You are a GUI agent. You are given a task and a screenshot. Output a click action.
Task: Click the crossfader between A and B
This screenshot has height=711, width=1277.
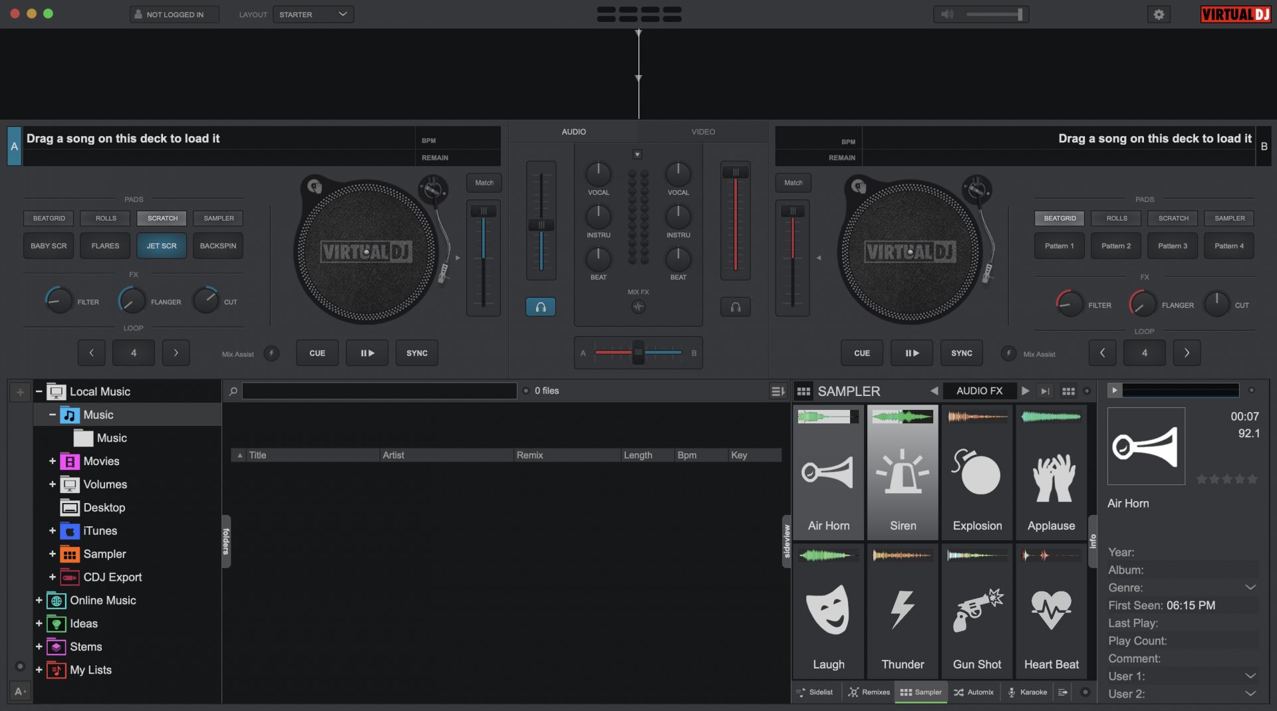point(638,353)
